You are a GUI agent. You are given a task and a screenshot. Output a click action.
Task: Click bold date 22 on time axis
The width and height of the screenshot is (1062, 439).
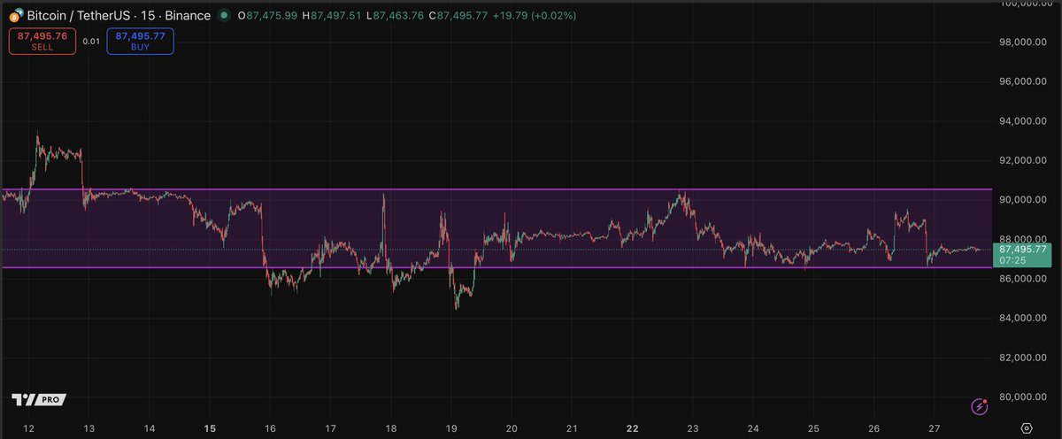[x=632, y=427]
